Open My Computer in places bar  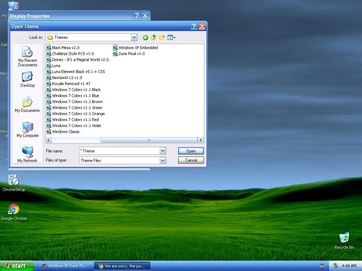(28, 130)
